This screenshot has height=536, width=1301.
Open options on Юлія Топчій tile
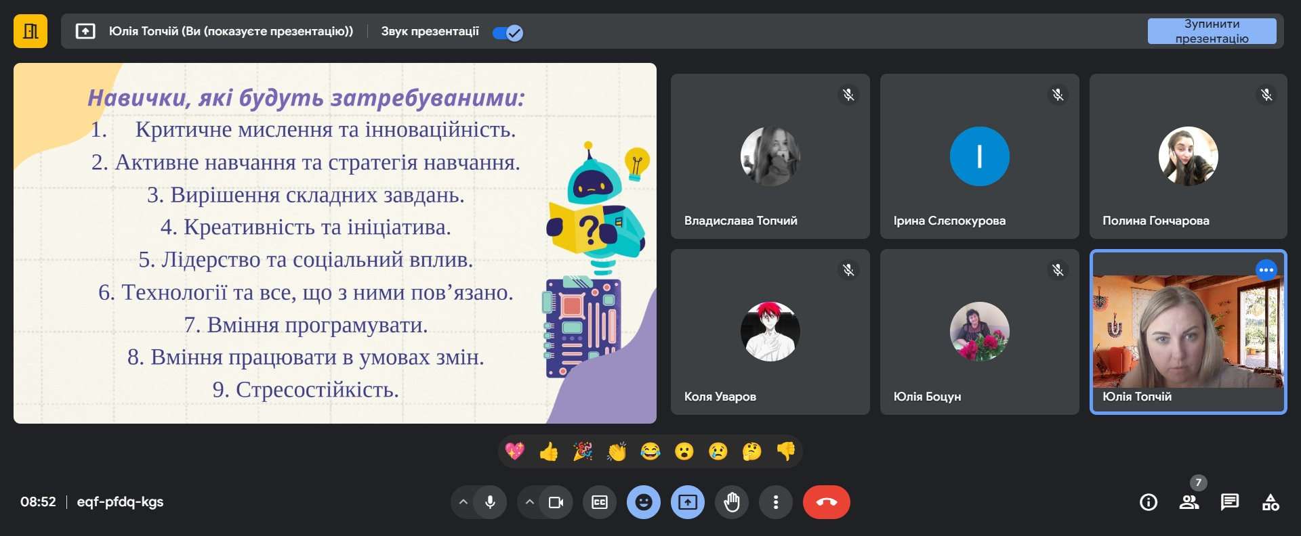pos(1266,270)
